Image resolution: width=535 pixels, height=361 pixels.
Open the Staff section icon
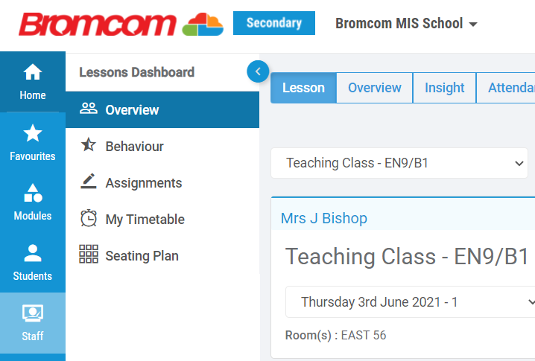[33, 313]
